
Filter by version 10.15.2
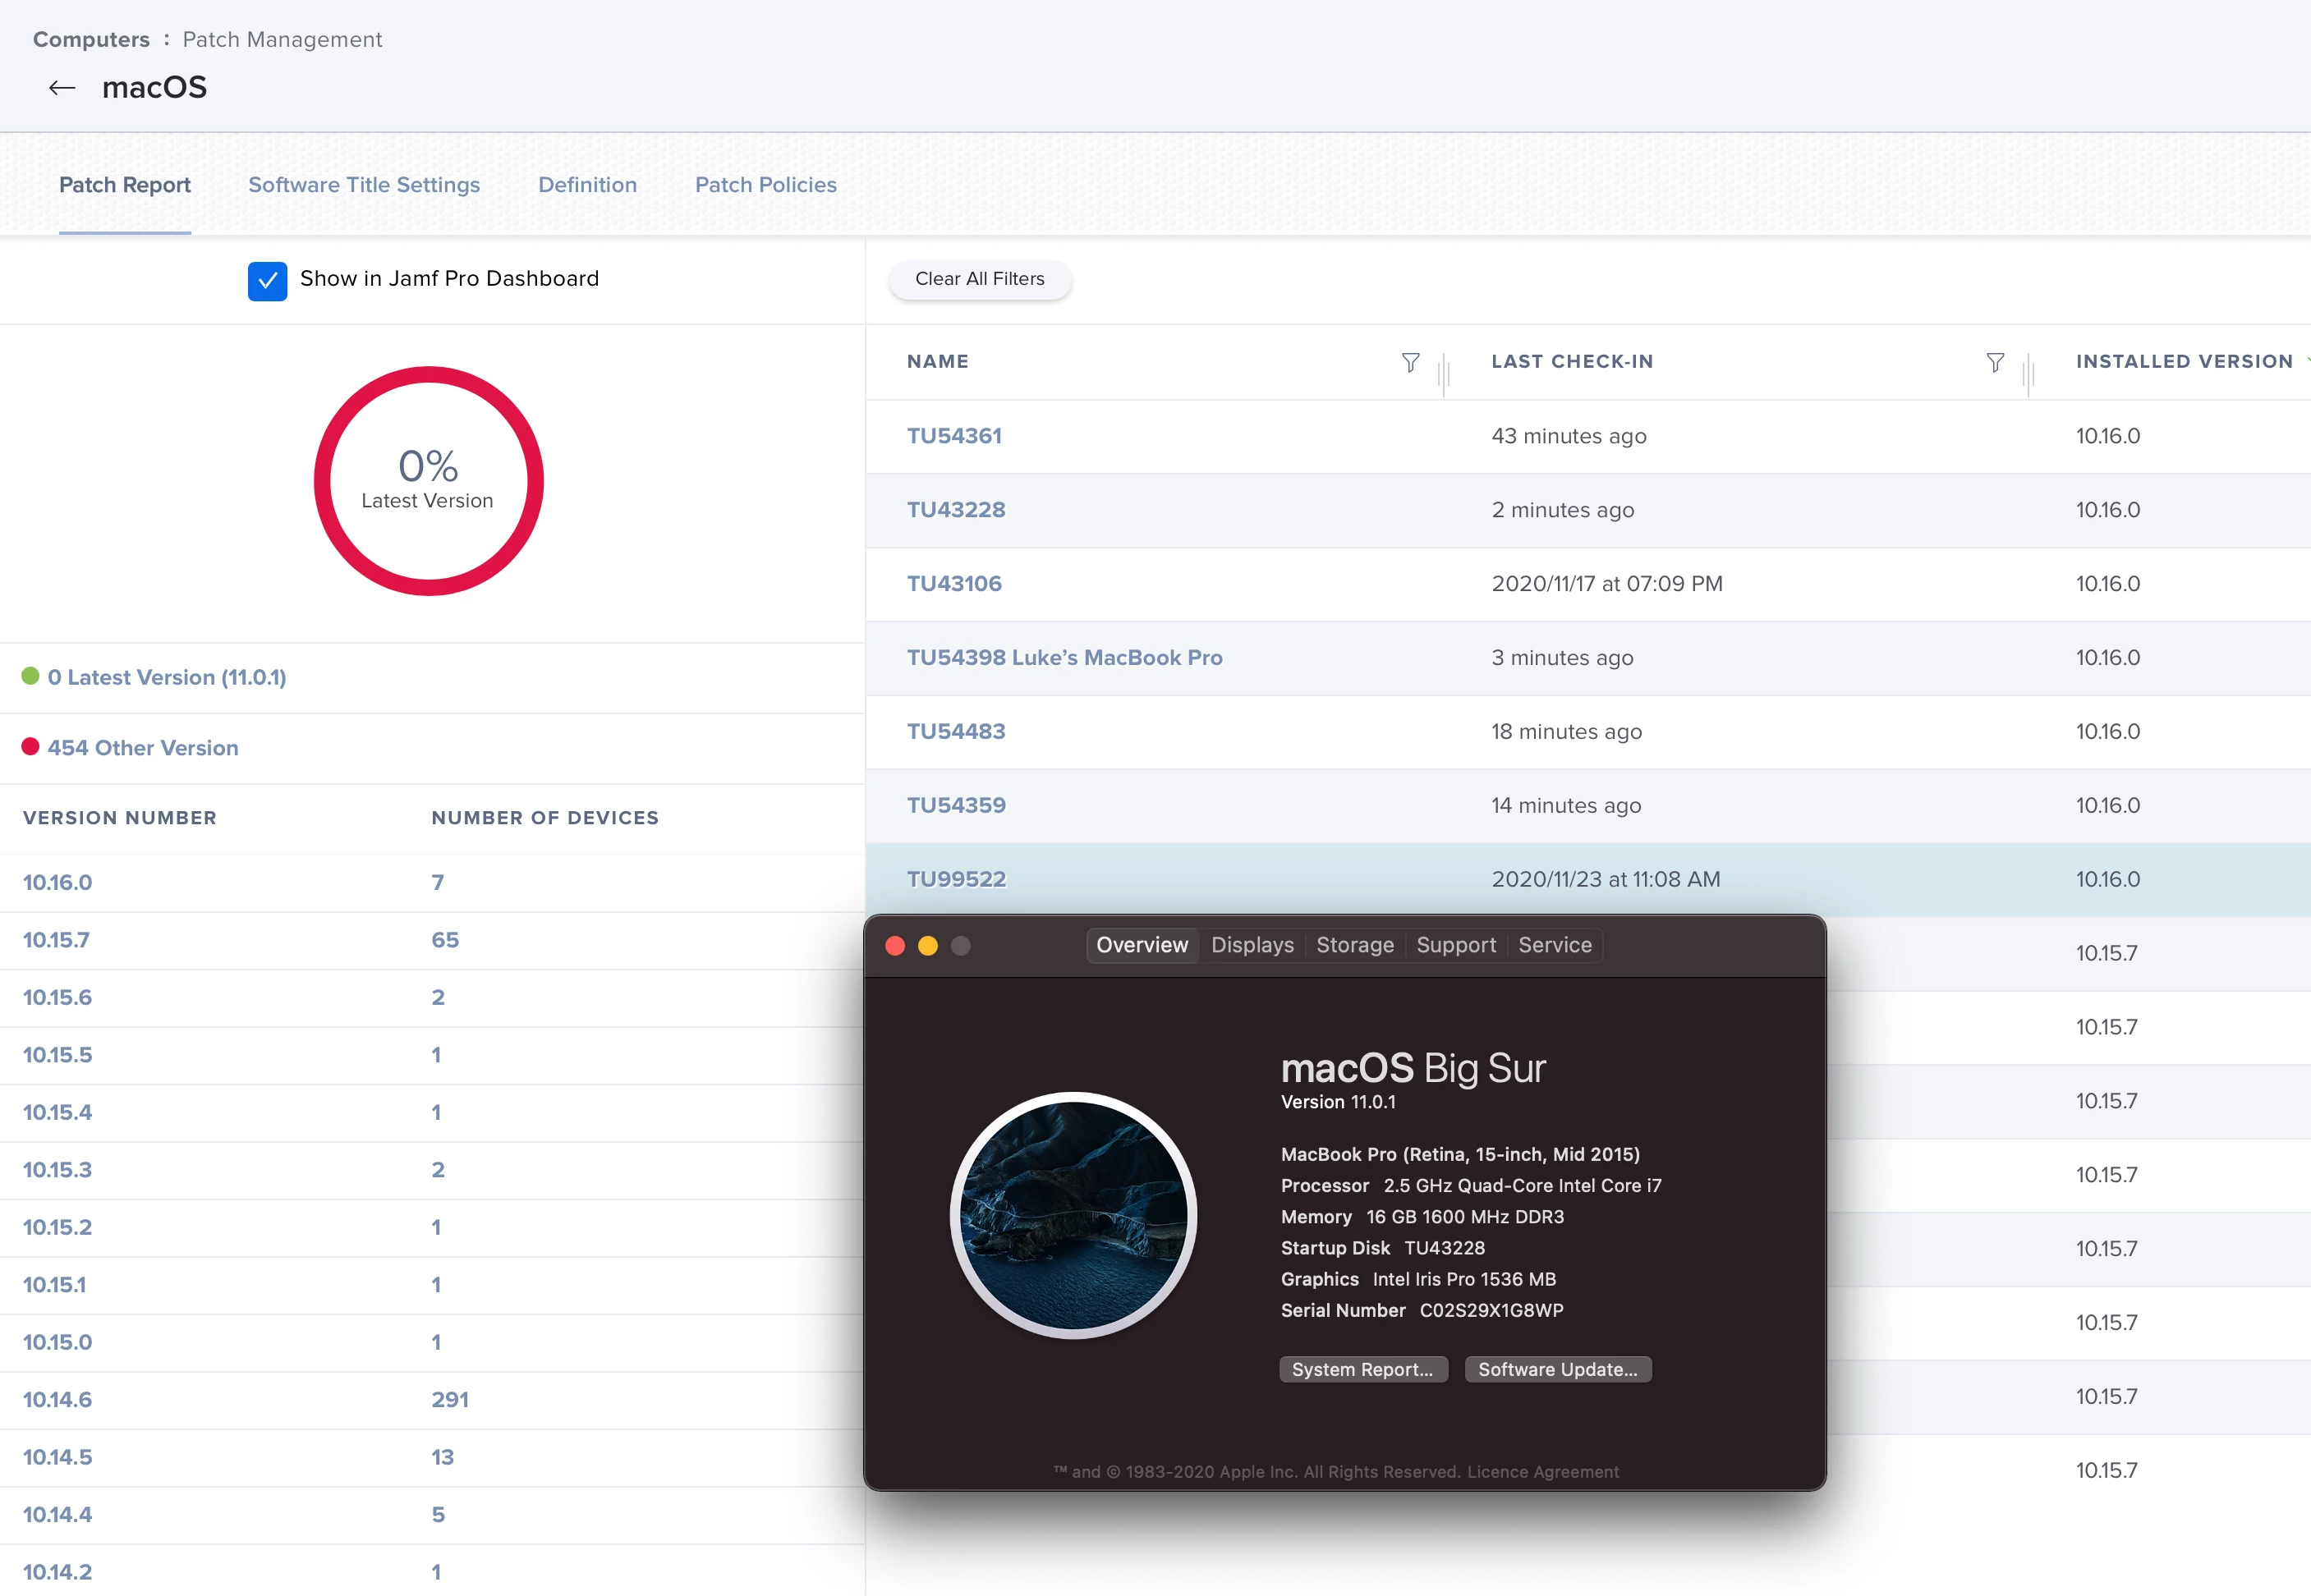[57, 1227]
